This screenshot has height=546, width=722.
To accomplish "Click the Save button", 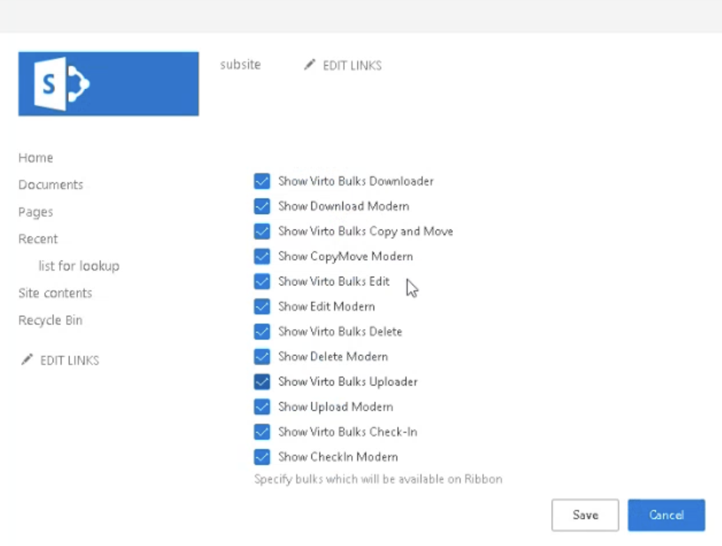I will tap(586, 515).
